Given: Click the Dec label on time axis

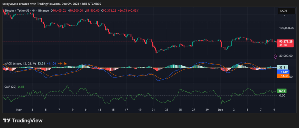Looking at the screenshot, I should click(220, 110).
